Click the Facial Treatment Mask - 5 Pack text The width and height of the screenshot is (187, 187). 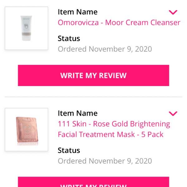click(111, 134)
